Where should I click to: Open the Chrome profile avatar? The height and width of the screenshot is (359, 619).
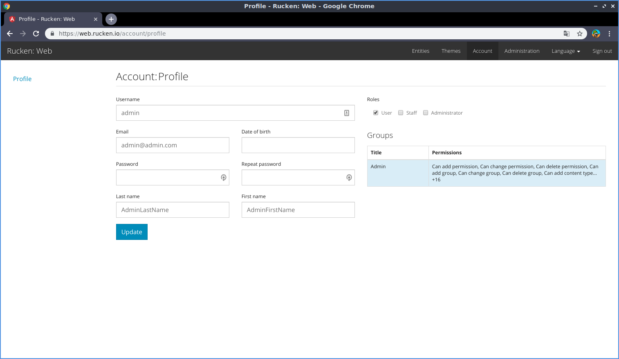tap(596, 34)
